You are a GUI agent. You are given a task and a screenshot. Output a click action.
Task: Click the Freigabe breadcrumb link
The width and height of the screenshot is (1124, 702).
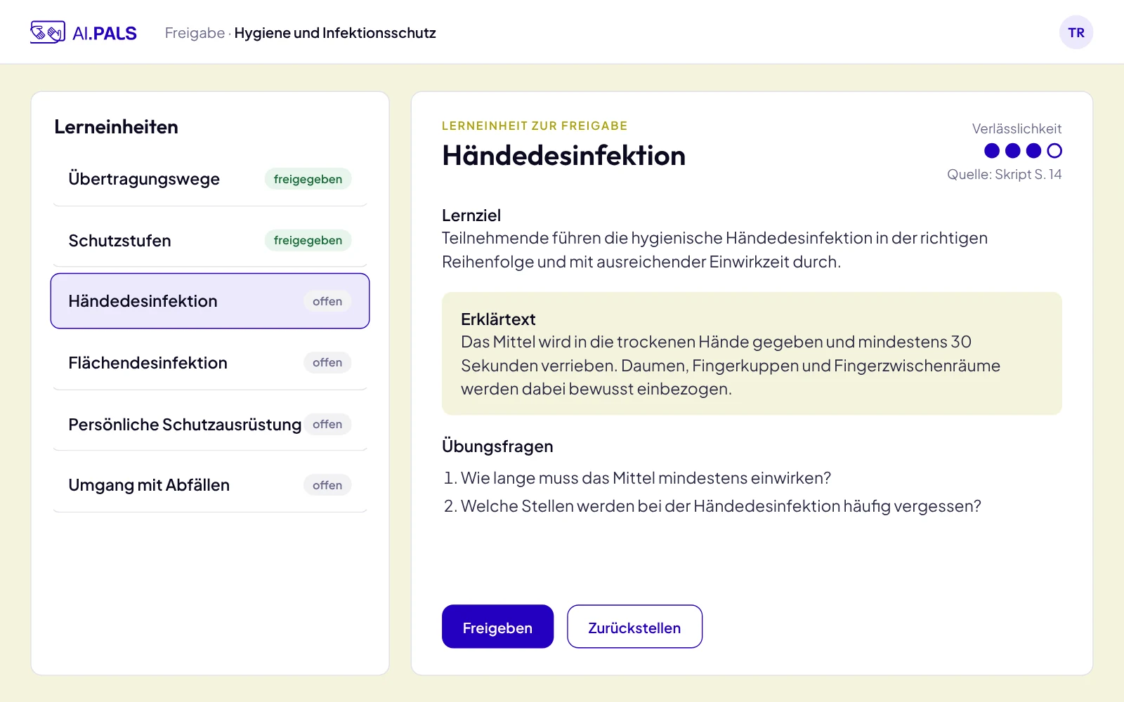(195, 33)
